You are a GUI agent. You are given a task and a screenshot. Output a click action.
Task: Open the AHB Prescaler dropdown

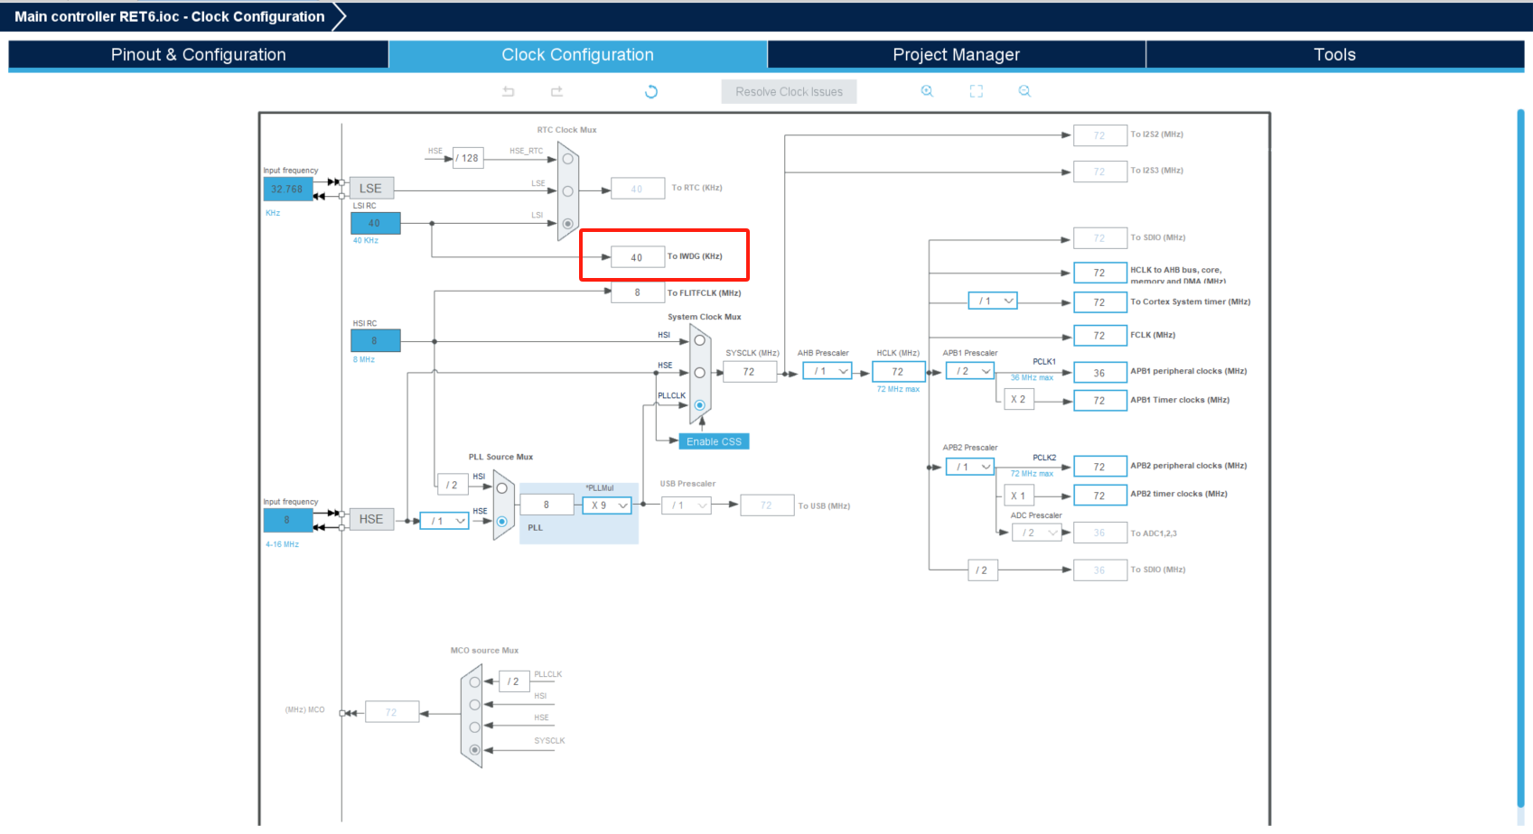coord(827,371)
